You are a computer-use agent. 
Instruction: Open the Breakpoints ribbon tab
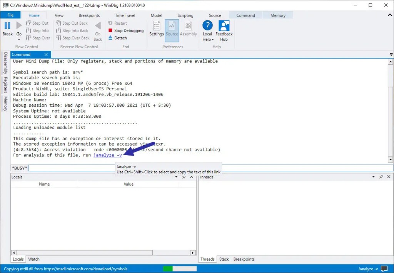point(89,15)
